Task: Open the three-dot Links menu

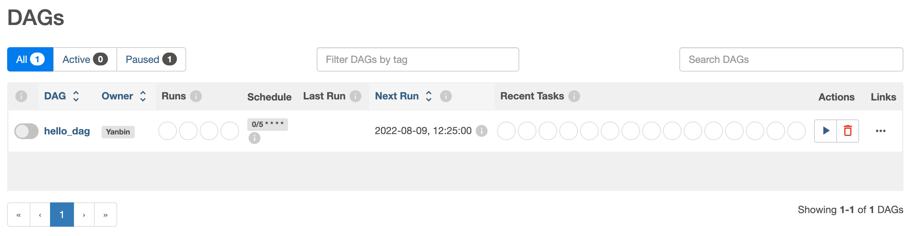Action: point(880,131)
